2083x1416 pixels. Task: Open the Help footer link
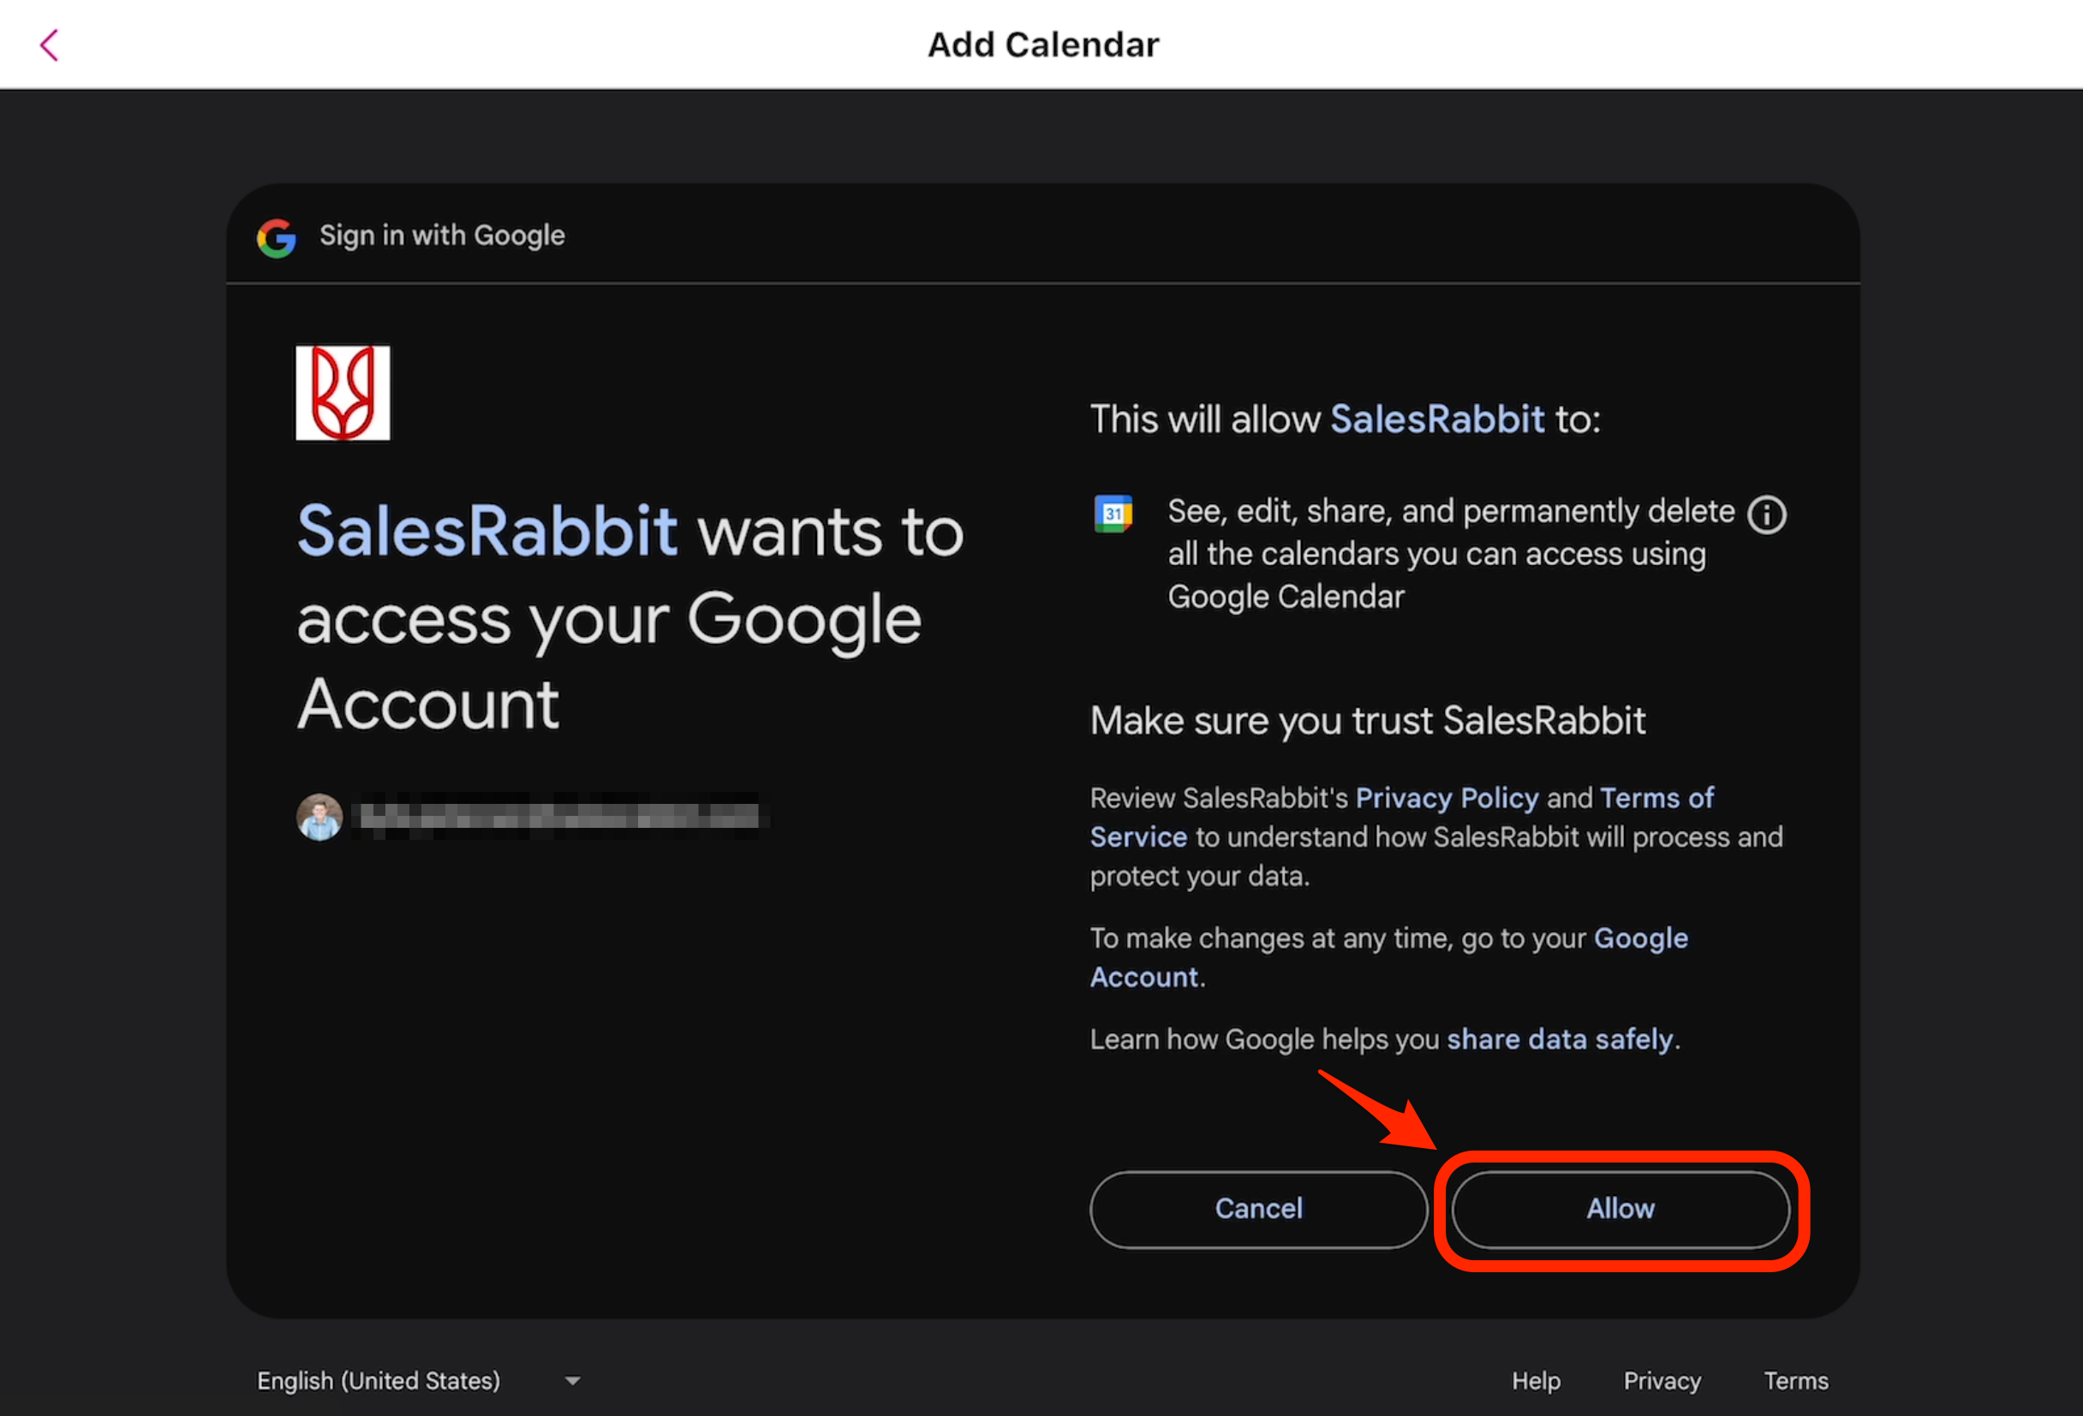[1536, 1380]
